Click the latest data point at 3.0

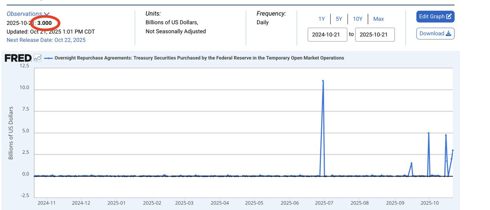coord(452,151)
